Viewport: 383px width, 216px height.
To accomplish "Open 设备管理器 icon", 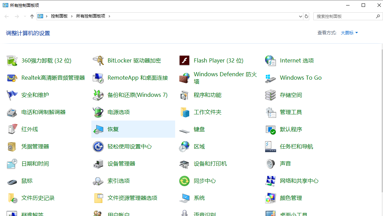I will pyautogui.click(x=98, y=164).
